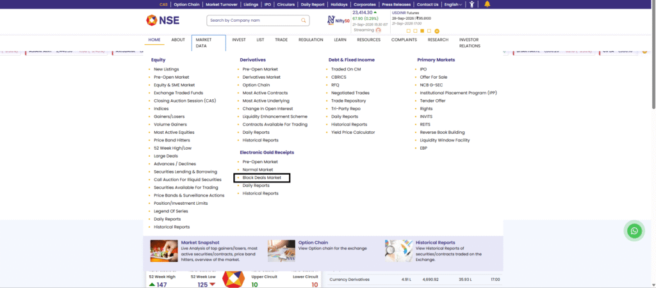Open the accessibility figure icon
This screenshot has height=288, width=656.
coord(472,4)
